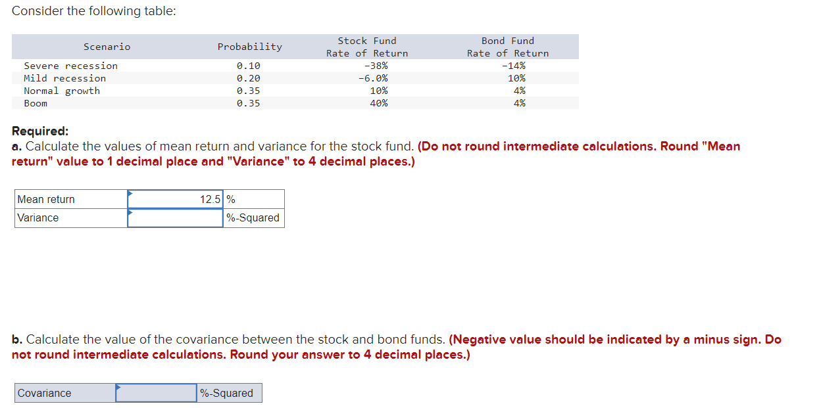The image size is (819, 408).
Task: Click the empty Variance input field
Action: [x=176, y=217]
